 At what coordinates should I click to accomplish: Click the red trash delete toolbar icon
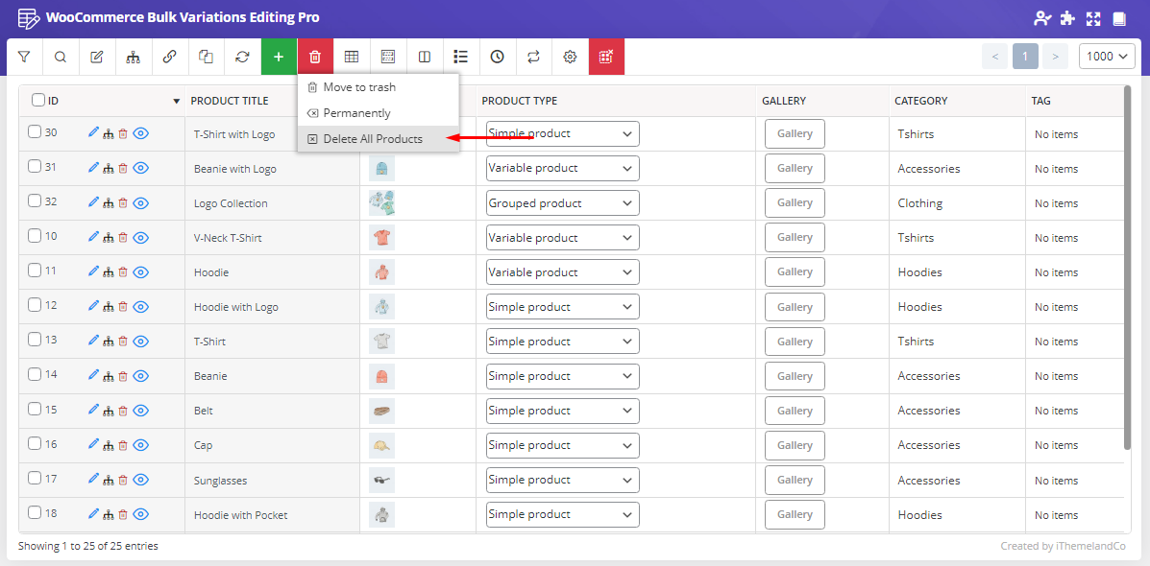coord(315,57)
